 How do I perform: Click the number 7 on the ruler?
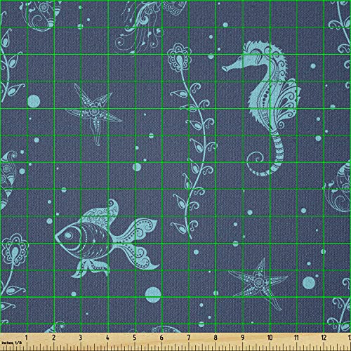click(x=189, y=338)
